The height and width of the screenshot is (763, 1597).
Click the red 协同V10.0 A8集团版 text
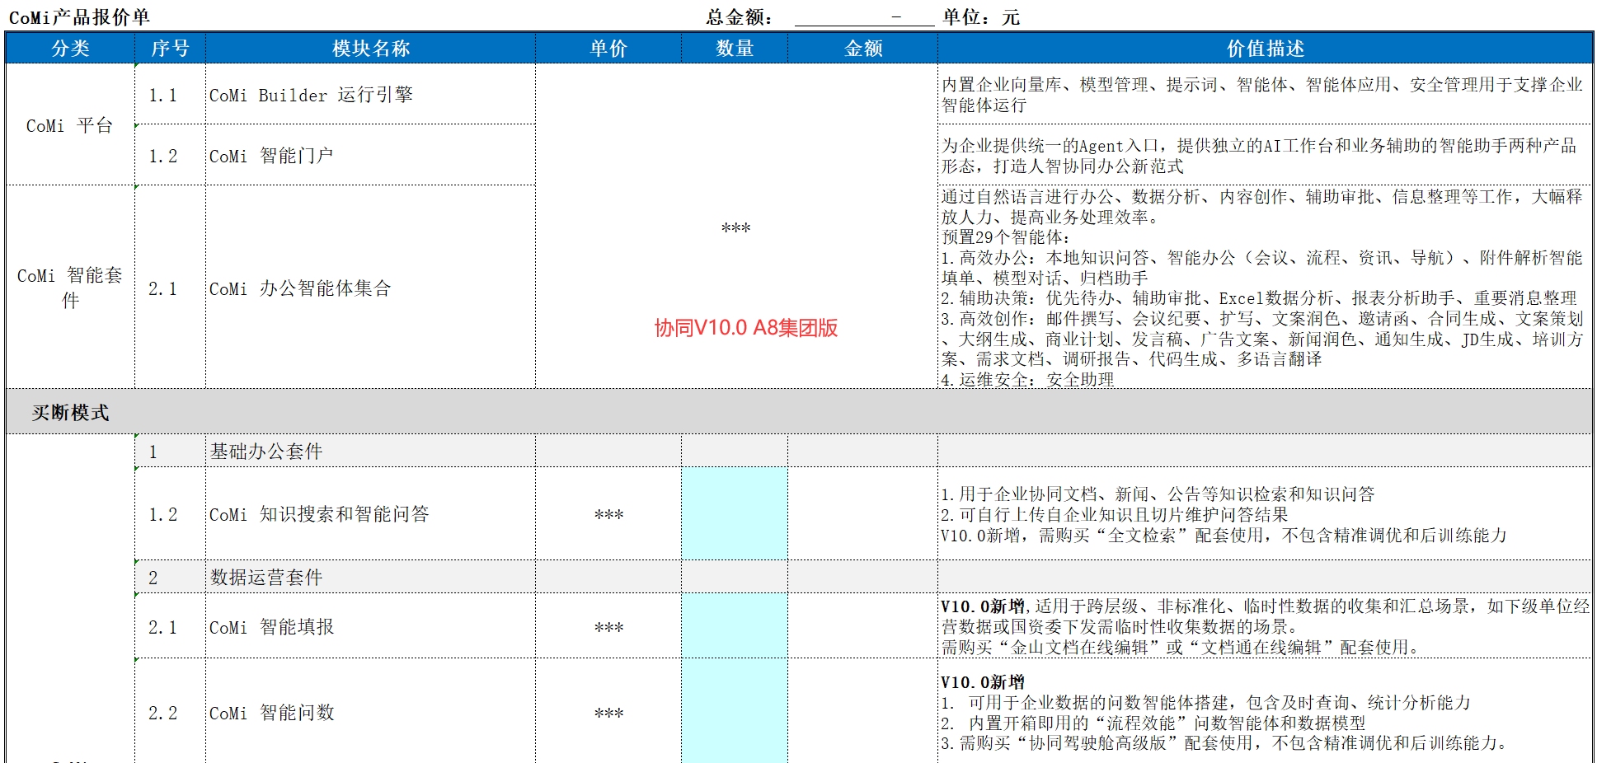point(746,328)
